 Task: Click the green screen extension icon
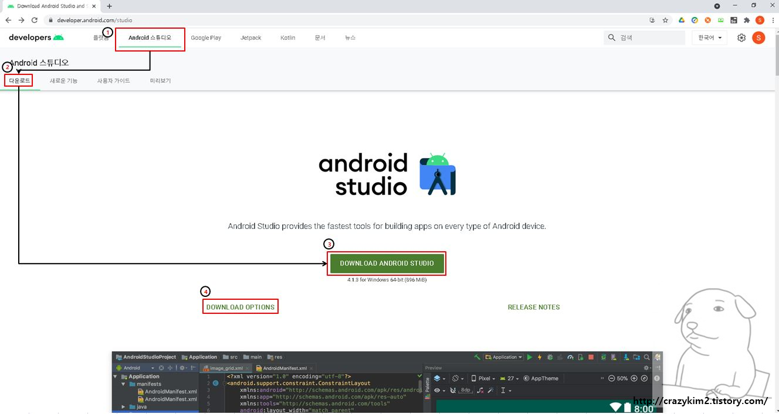tap(721, 20)
